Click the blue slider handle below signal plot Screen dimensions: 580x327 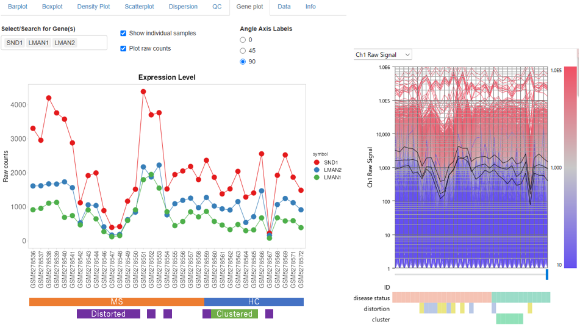(x=547, y=275)
